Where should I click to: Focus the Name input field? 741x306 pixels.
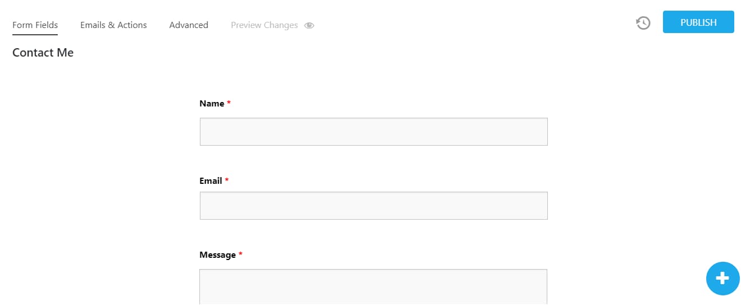point(373,132)
